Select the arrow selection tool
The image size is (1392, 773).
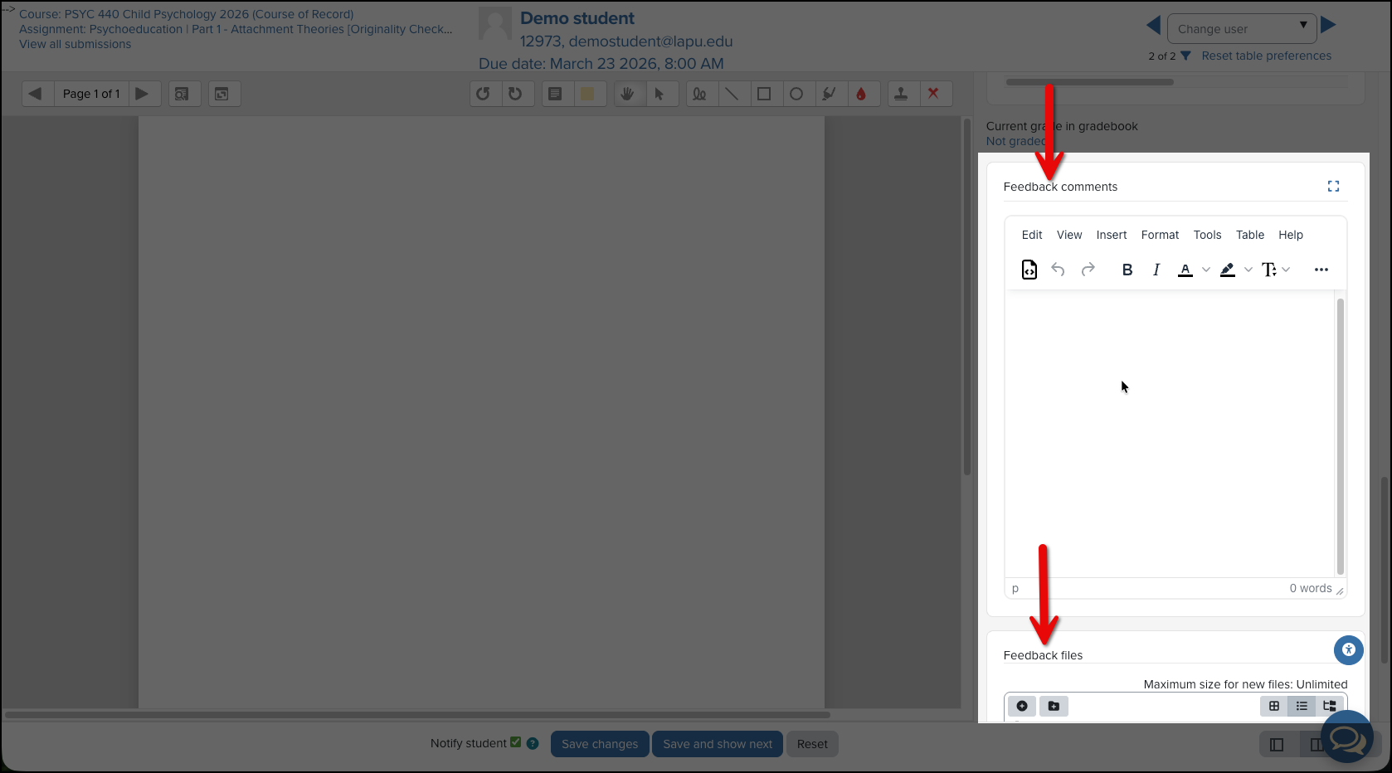pos(659,94)
